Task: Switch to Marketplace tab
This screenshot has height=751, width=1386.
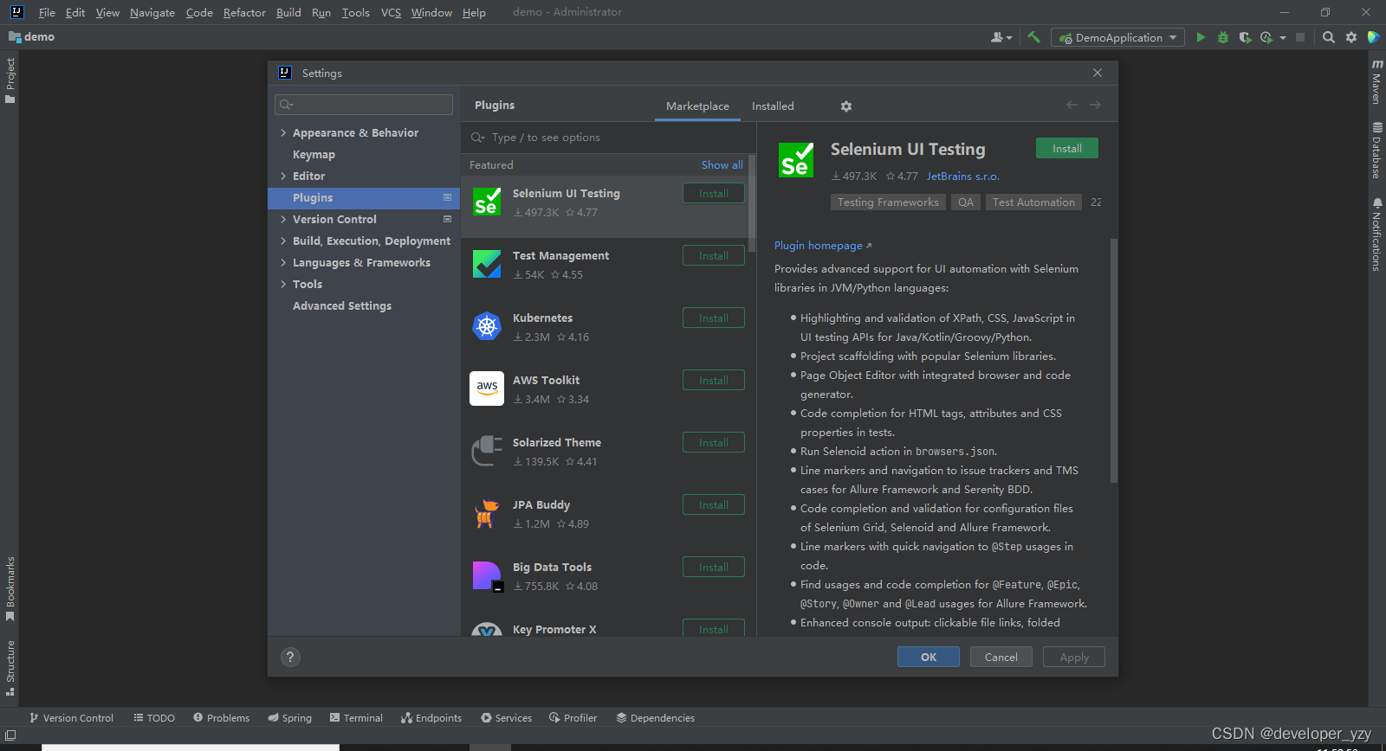Action: pyautogui.click(x=697, y=106)
